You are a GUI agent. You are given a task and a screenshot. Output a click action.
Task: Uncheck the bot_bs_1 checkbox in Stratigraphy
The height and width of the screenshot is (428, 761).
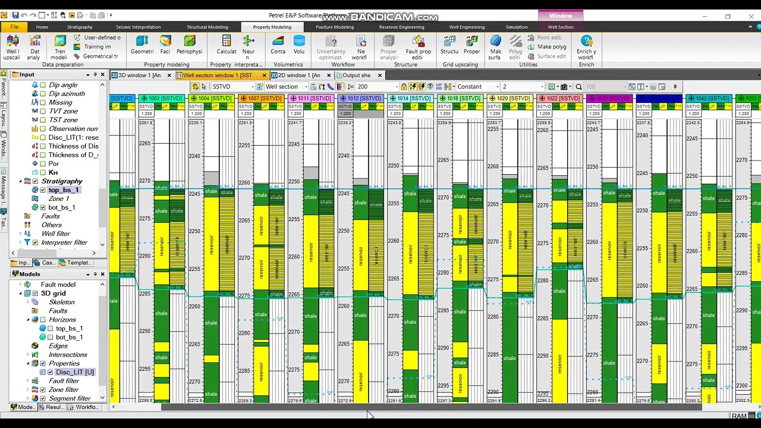click(x=43, y=207)
